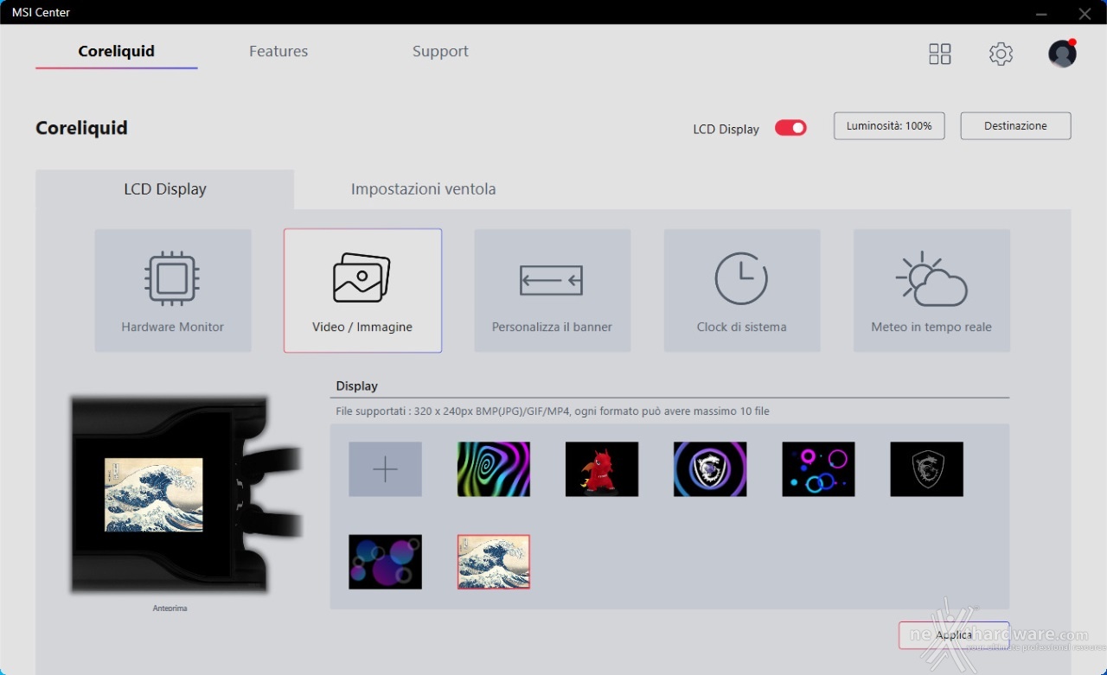Click the Applica button
Screen dimensions: 1107x675
[x=954, y=635]
